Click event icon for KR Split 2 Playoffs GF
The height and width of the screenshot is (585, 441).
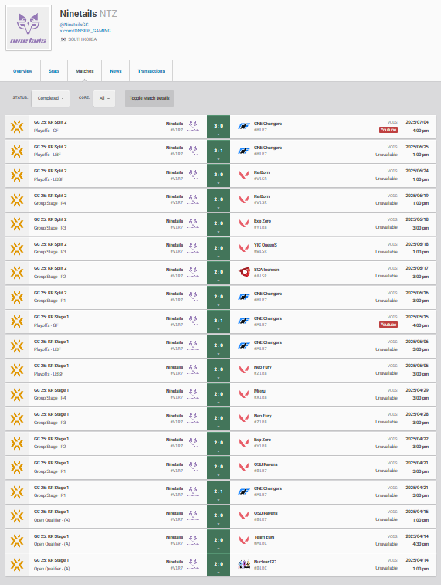(x=17, y=127)
